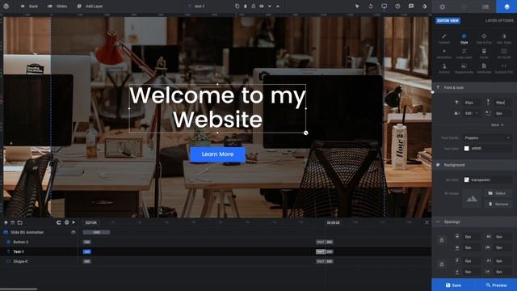This screenshot has width=517, height=291.
Task: Open the Animation layer option
Action: (444, 53)
